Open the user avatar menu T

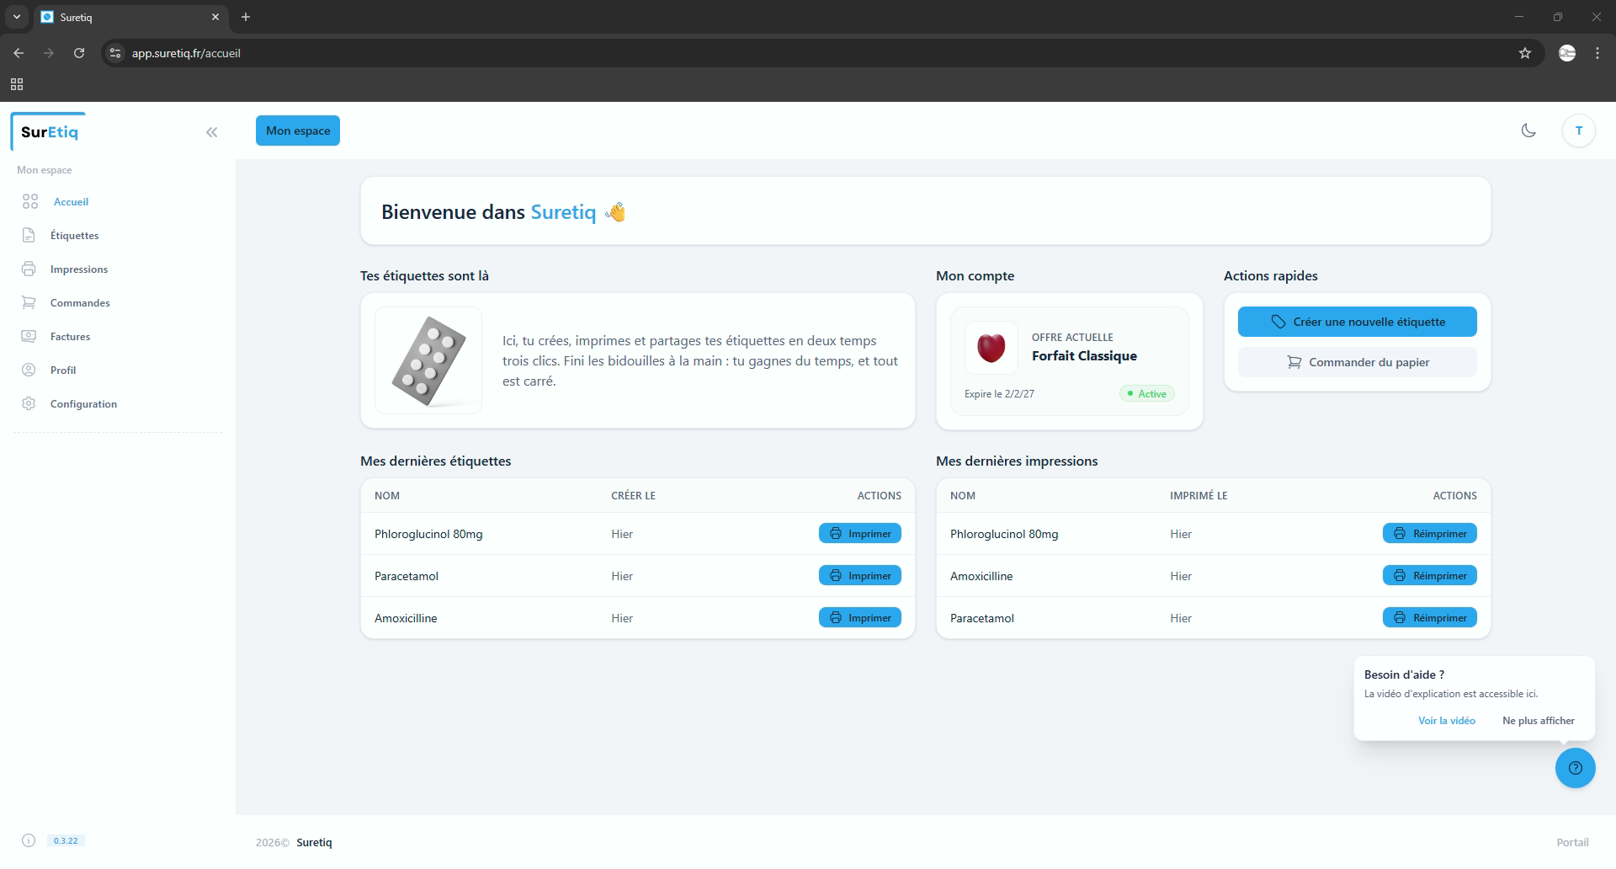pyautogui.click(x=1578, y=131)
